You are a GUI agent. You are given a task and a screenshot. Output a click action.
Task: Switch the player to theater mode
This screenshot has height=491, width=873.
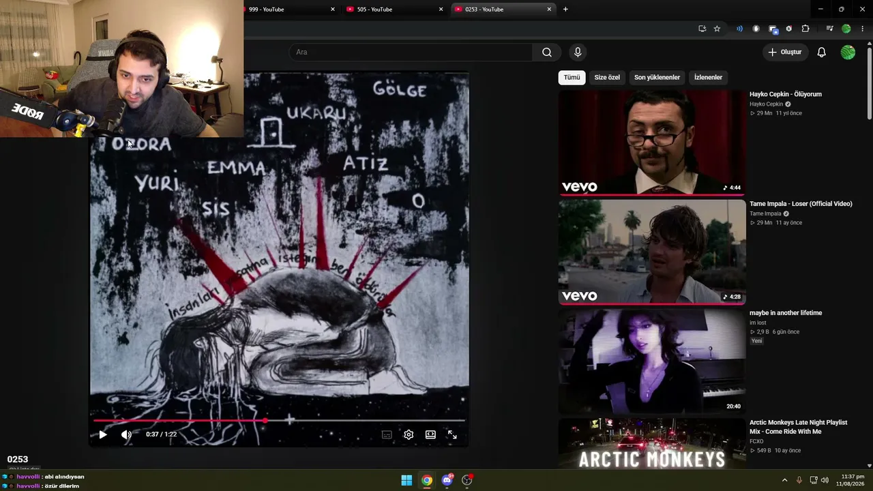click(x=430, y=434)
